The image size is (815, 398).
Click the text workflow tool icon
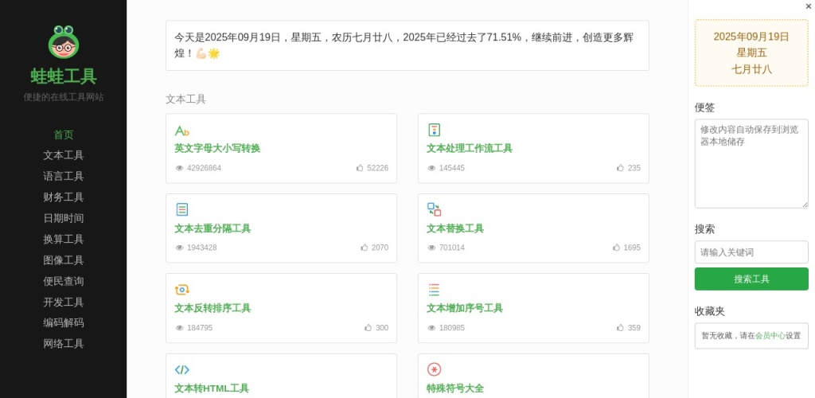(x=434, y=130)
